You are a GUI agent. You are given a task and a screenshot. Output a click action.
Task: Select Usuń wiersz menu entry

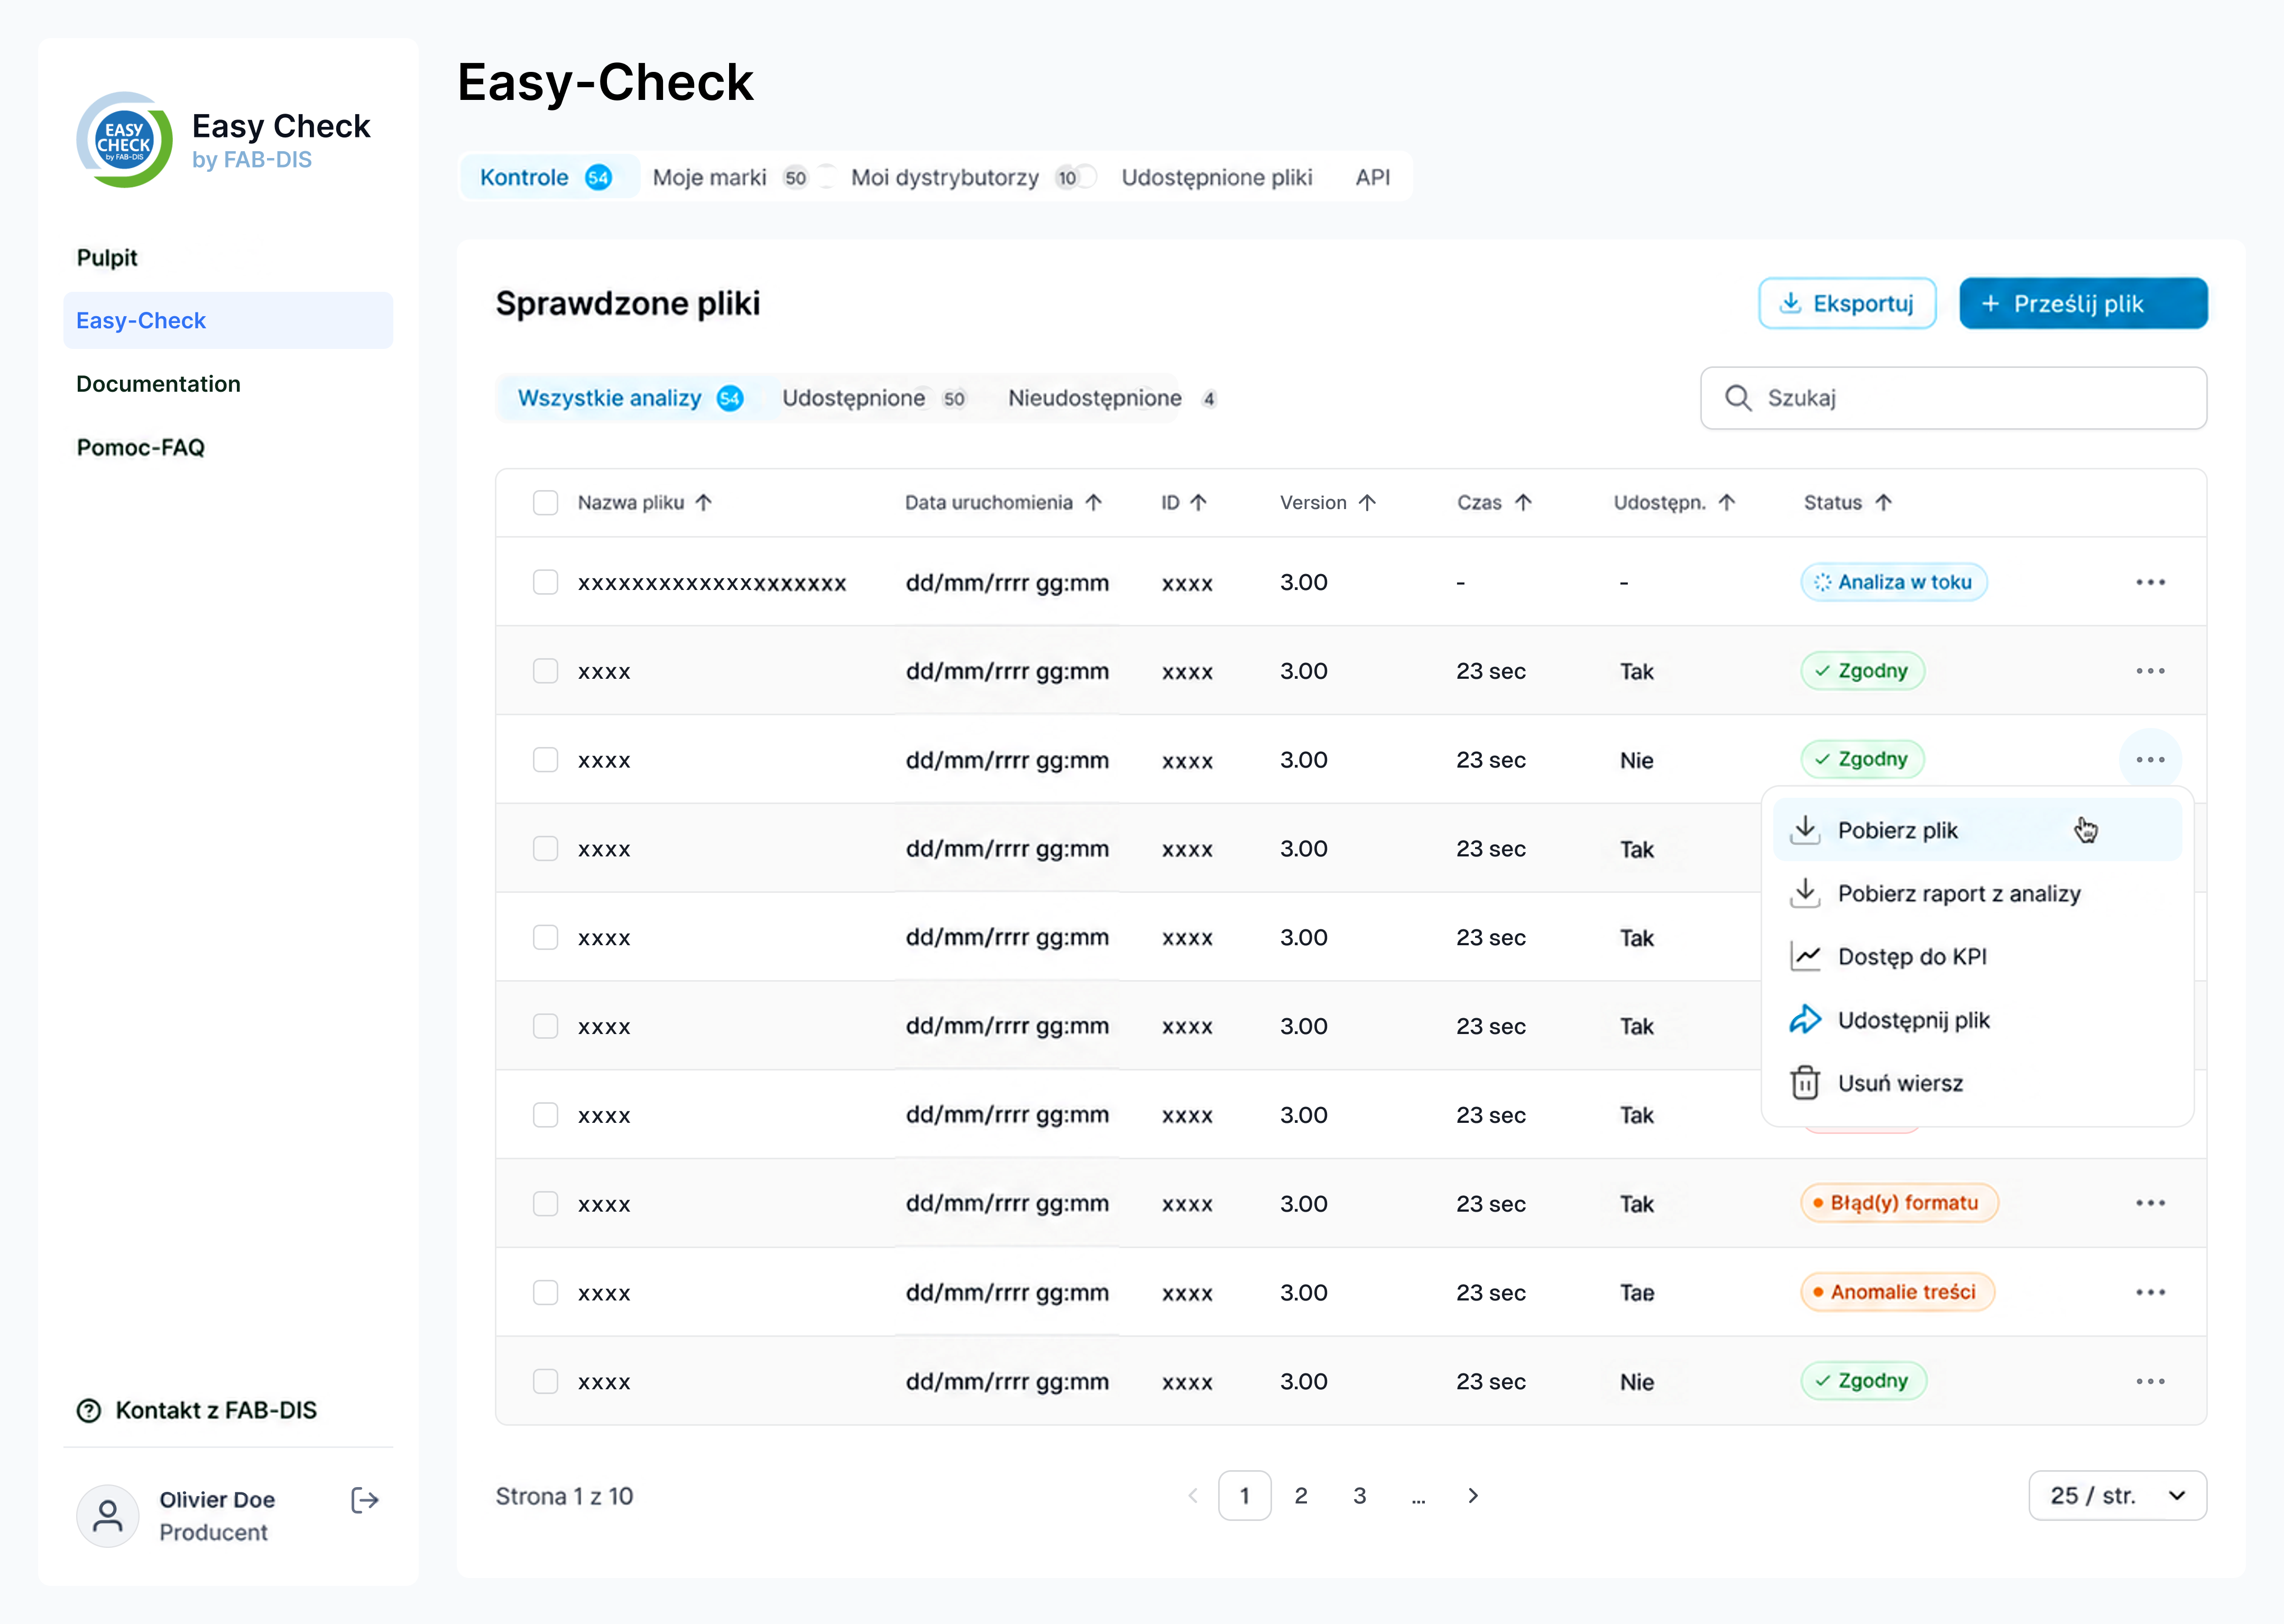(1977, 1083)
